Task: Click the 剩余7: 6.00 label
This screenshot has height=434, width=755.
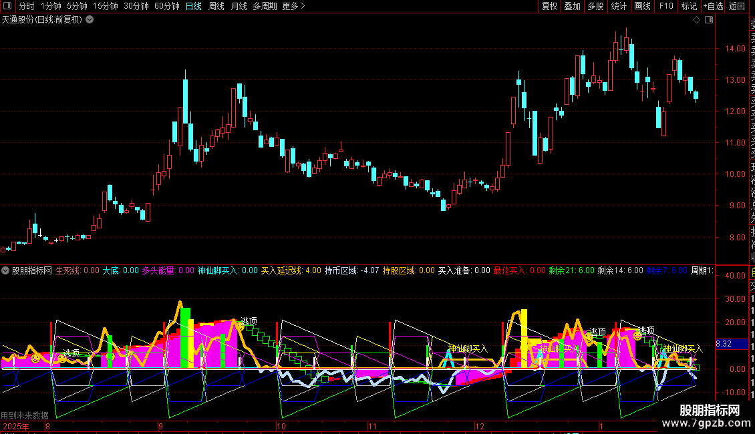Action: [667, 271]
